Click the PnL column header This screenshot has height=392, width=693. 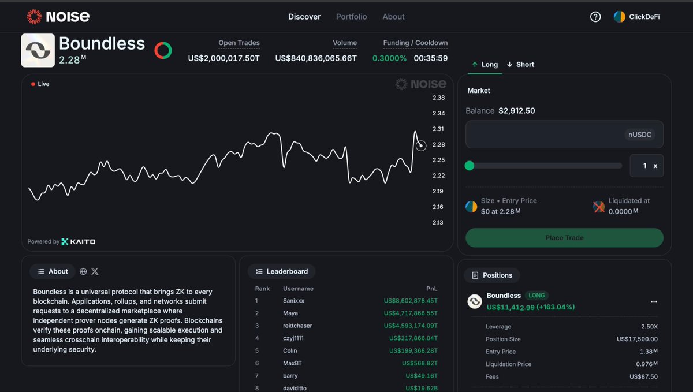click(x=432, y=289)
